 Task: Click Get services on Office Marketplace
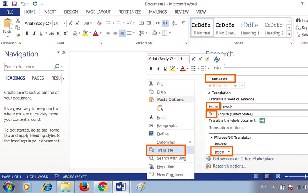243,159
